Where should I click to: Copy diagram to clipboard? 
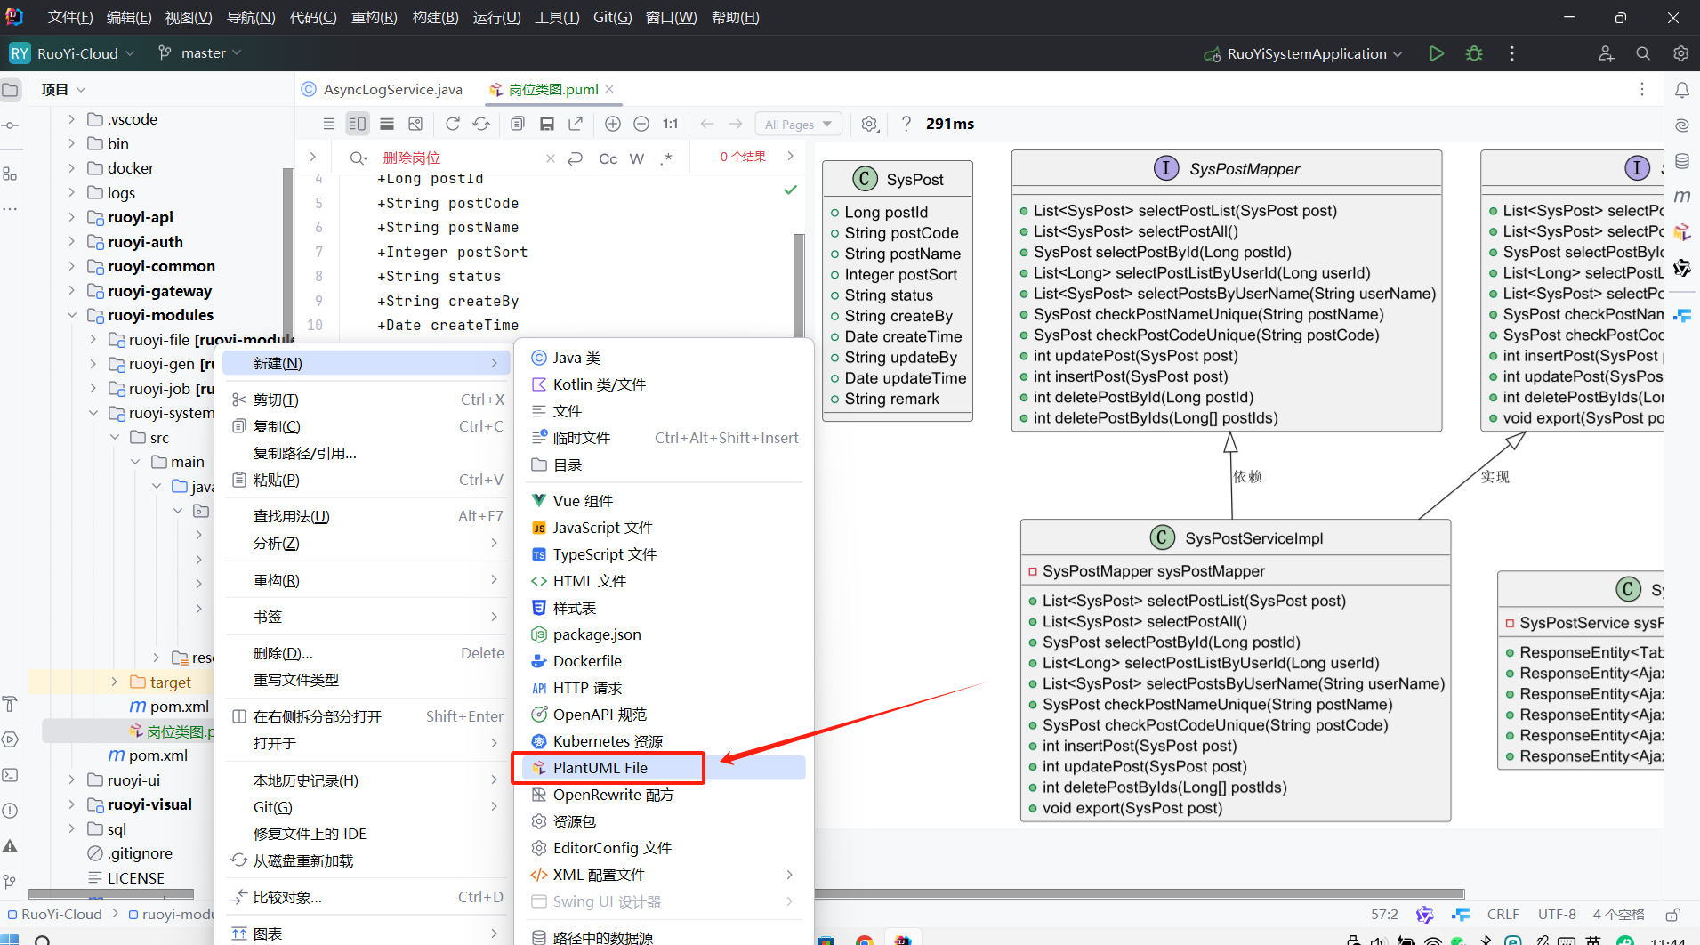pos(518,124)
